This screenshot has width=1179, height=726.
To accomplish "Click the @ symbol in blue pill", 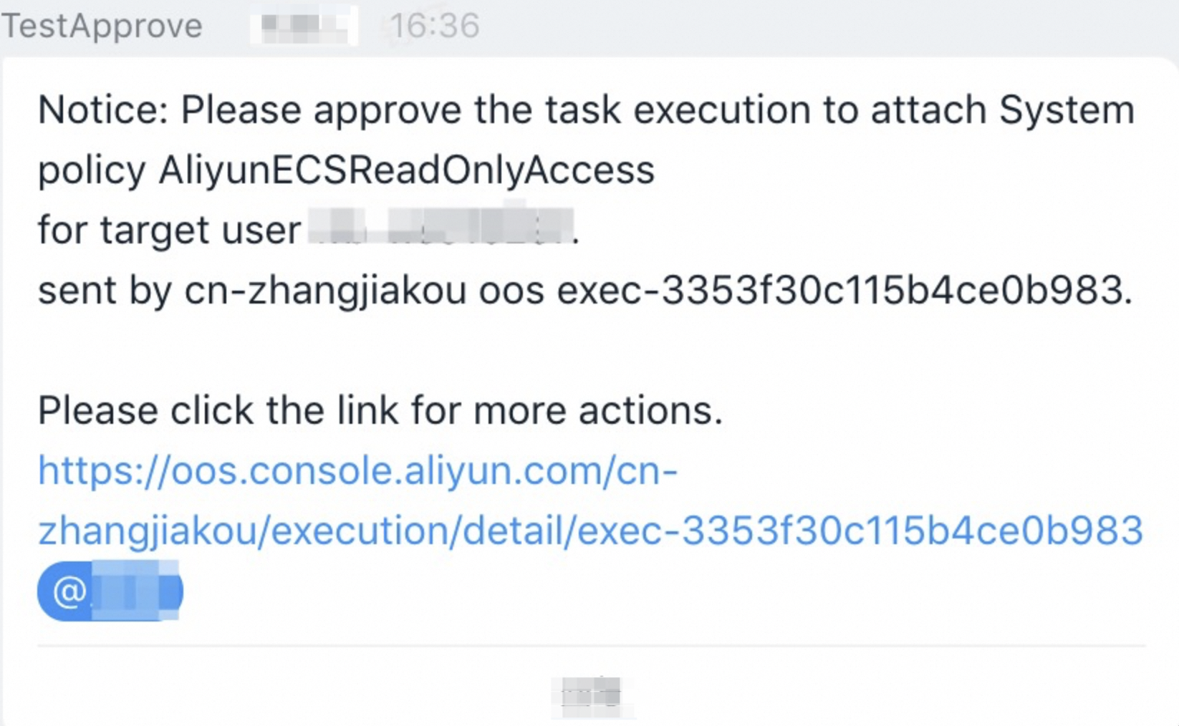I will click(x=69, y=592).
